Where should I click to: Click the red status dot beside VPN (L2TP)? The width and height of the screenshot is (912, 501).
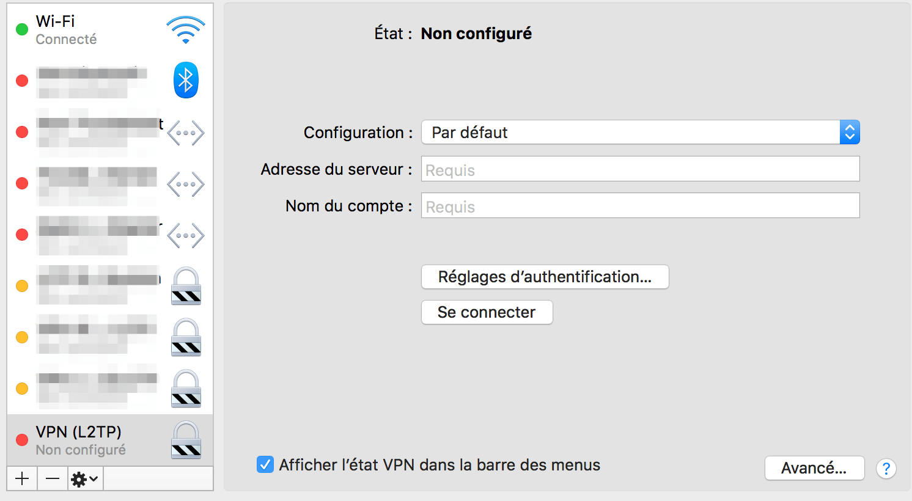pos(22,440)
